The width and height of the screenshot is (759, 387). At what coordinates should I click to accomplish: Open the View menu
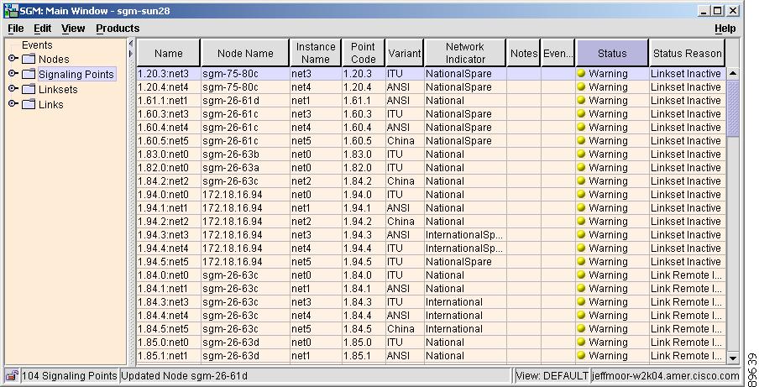(x=73, y=29)
